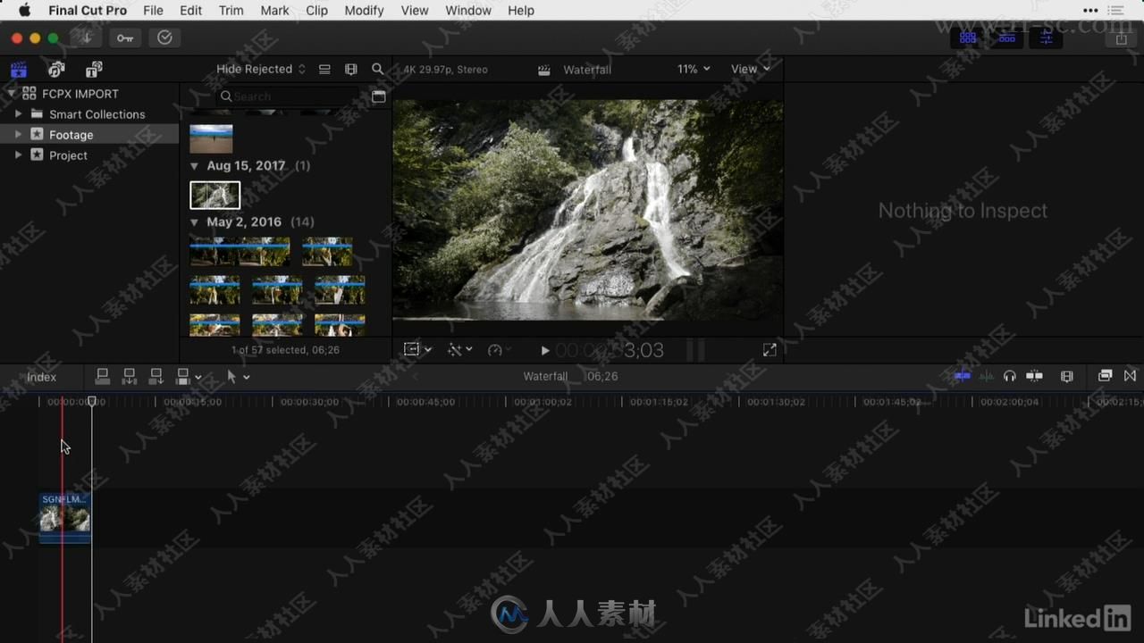The width and height of the screenshot is (1144, 643).
Task: Open the Transform tool popup
Action: 416,350
